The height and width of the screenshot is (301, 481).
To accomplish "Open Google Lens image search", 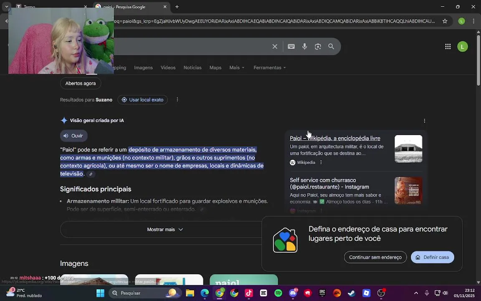I will click(318, 46).
